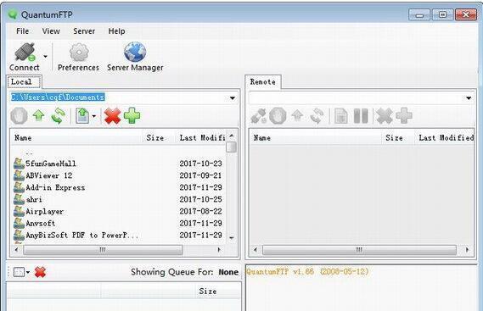
Task: Click the 2017-08-22 date cell
Action: [x=200, y=212]
